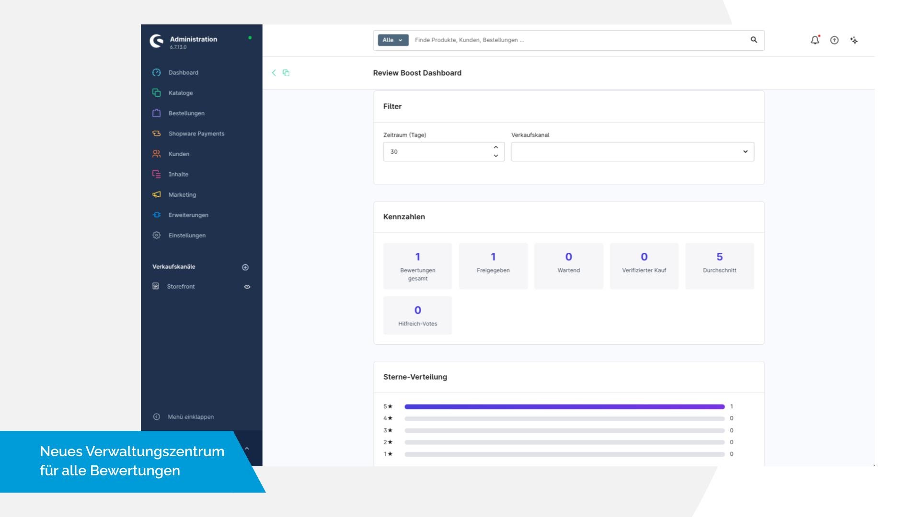Click the Einstellungen gear icon
The image size is (920, 517).
(x=156, y=236)
